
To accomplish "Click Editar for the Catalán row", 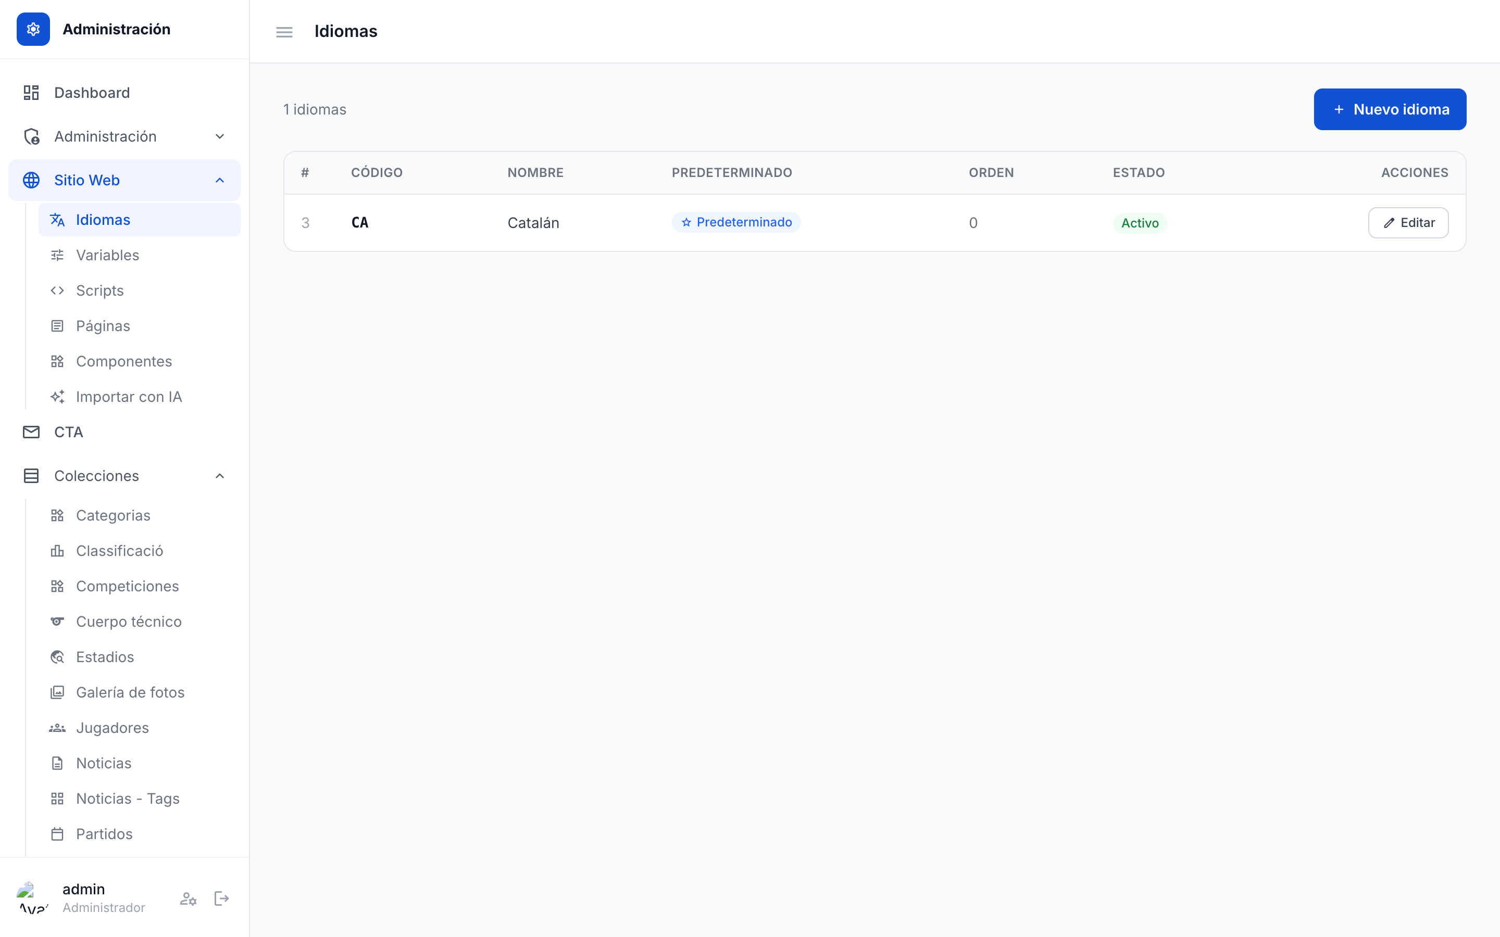I will [1408, 223].
